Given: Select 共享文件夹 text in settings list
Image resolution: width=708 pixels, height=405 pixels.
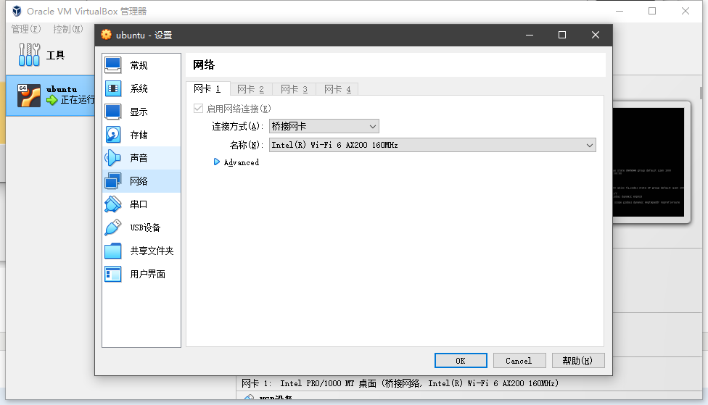Looking at the screenshot, I should point(152,251).
